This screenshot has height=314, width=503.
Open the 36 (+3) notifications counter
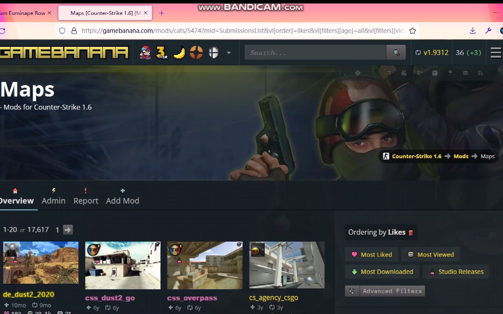(468, 53)
